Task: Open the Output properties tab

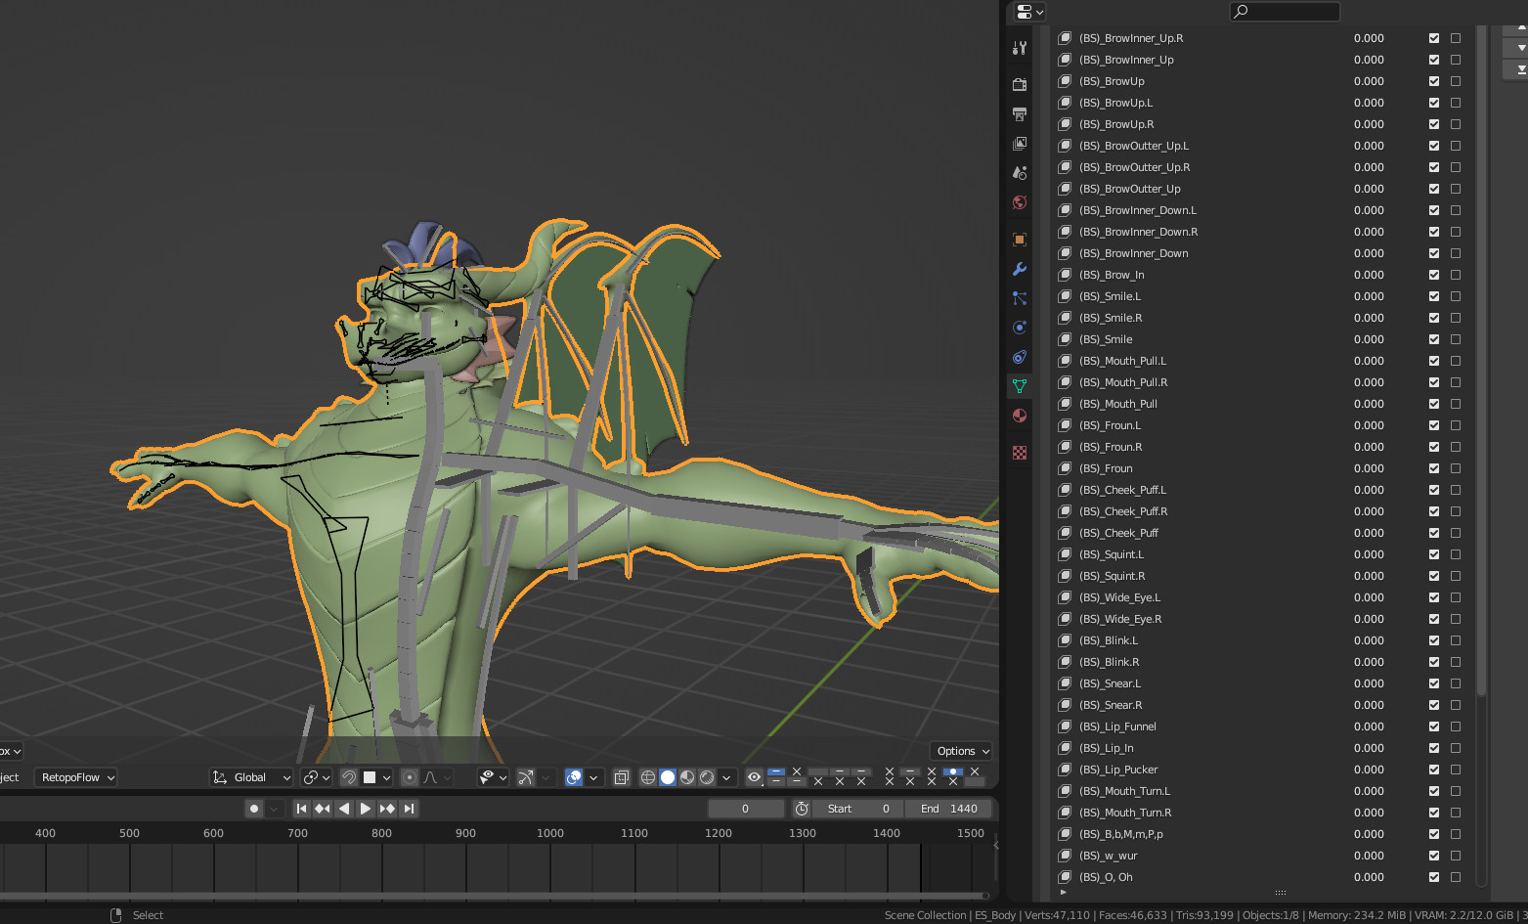Action: [1020, 114]
